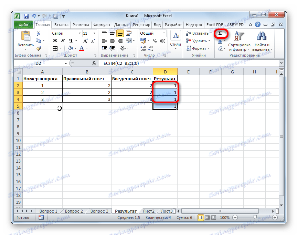Viewport: 298px width, 235px height.
Task: Click the red Font Color A icon
Action: (82, 48)
